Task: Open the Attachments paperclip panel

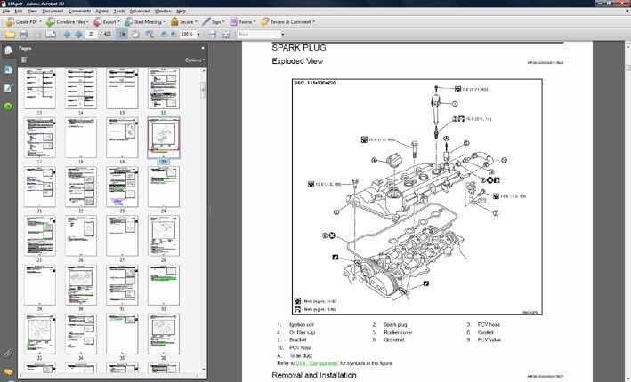Action: click(x=8, y=354)
